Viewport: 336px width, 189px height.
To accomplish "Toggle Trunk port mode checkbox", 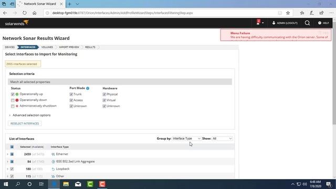I will pyautogui.click(x=71, y=94).
